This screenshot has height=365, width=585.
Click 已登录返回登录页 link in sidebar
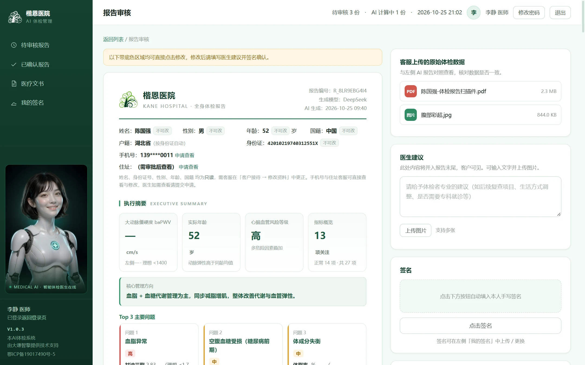(27, 318)
